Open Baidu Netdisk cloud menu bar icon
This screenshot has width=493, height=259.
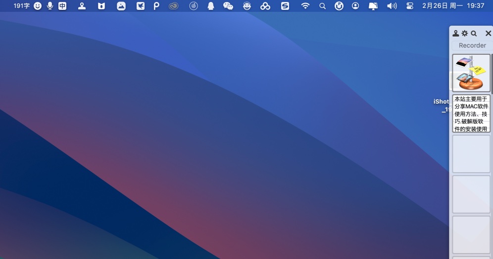265,6
